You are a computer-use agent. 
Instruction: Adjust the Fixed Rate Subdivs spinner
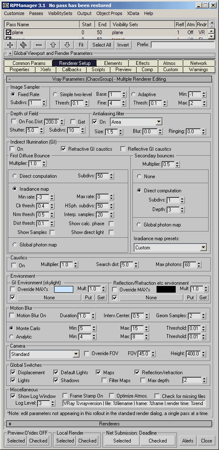[x=44, y=102]
